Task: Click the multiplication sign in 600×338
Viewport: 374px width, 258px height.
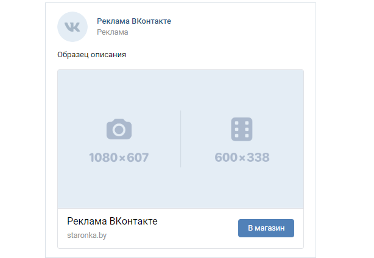Action: click(x=242, y=158)
